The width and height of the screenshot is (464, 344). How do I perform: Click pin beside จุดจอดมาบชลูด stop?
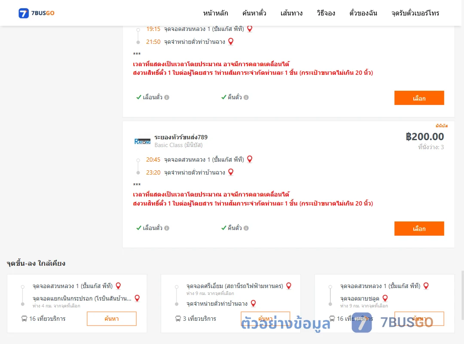pyautogui.click(x=385, y=298)
